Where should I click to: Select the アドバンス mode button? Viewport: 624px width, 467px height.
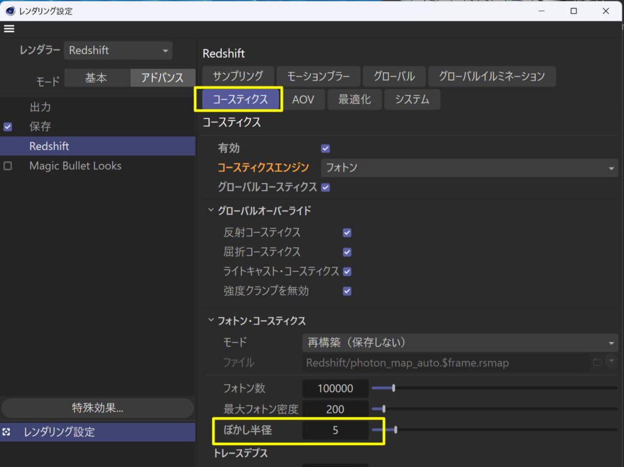[x=162, y=77]
